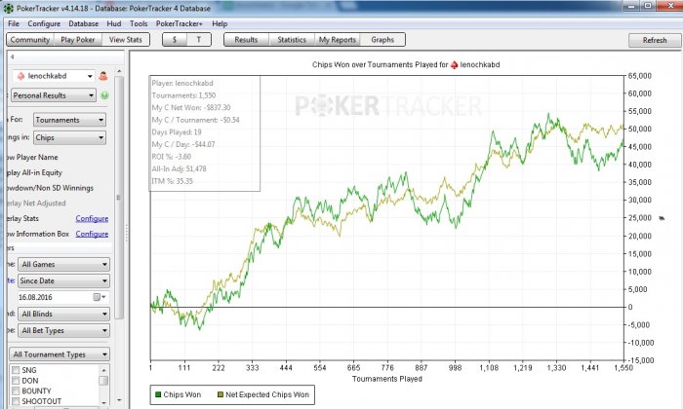Click the red player icon beside lenochkabd
Image resolution: width=683 pixels, height=409 pixels.
point(102,76)
